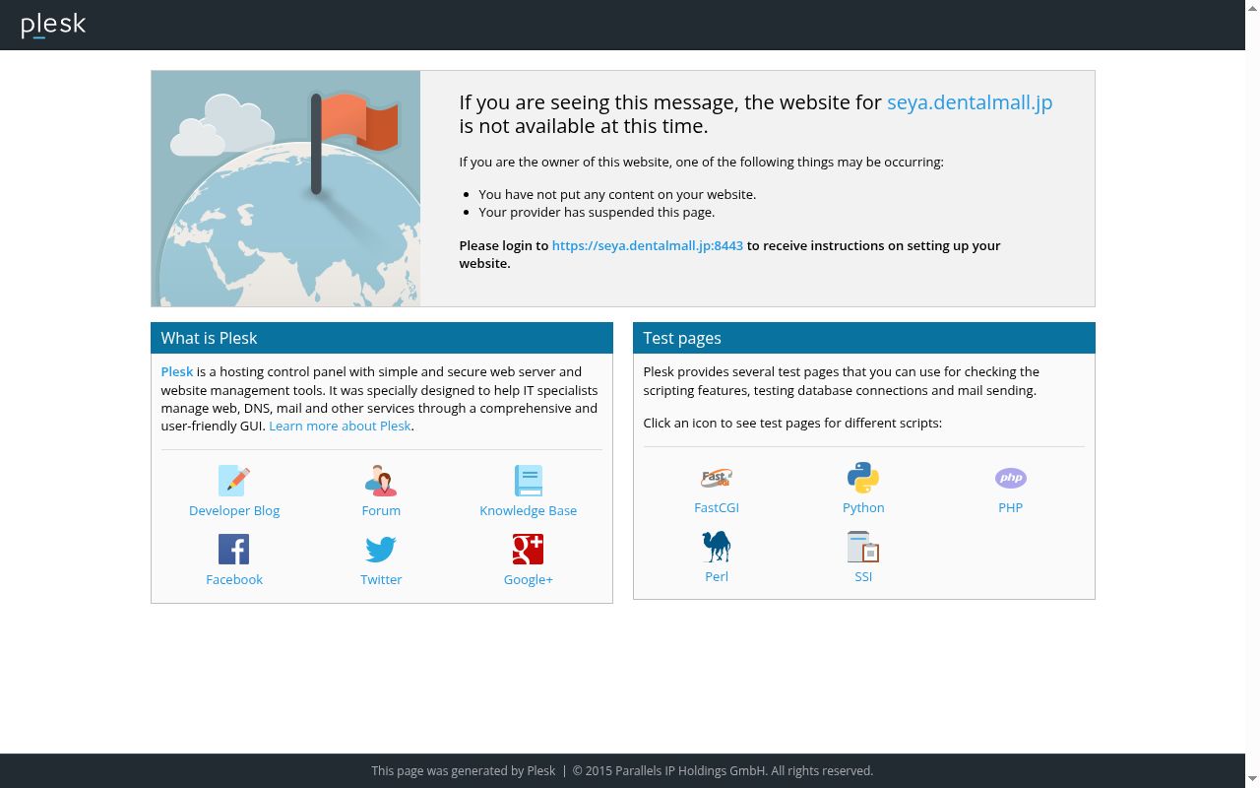Click the Forum people icon
This screenshot has height=788, width=1260.
pos(381,481)
